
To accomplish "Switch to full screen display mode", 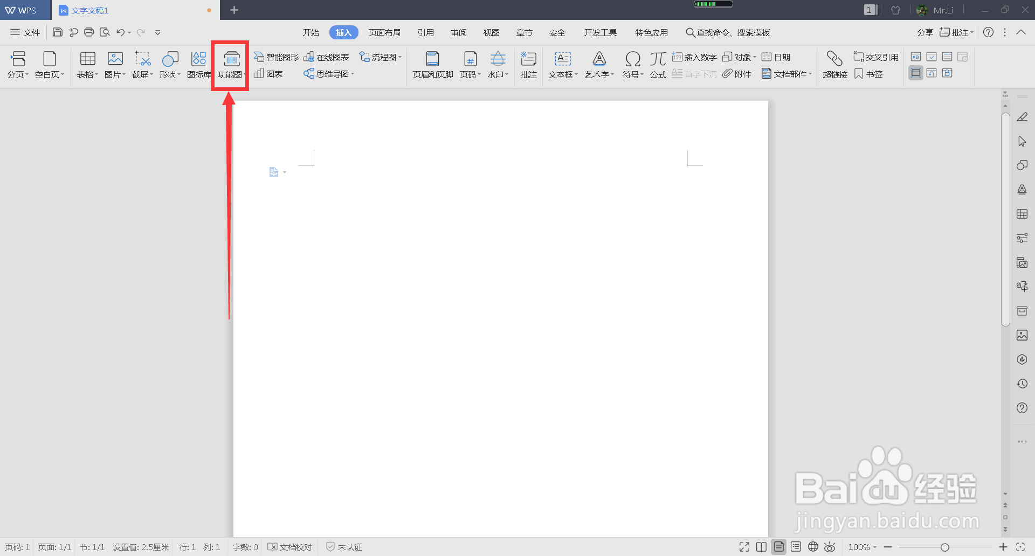I will 744,547.
